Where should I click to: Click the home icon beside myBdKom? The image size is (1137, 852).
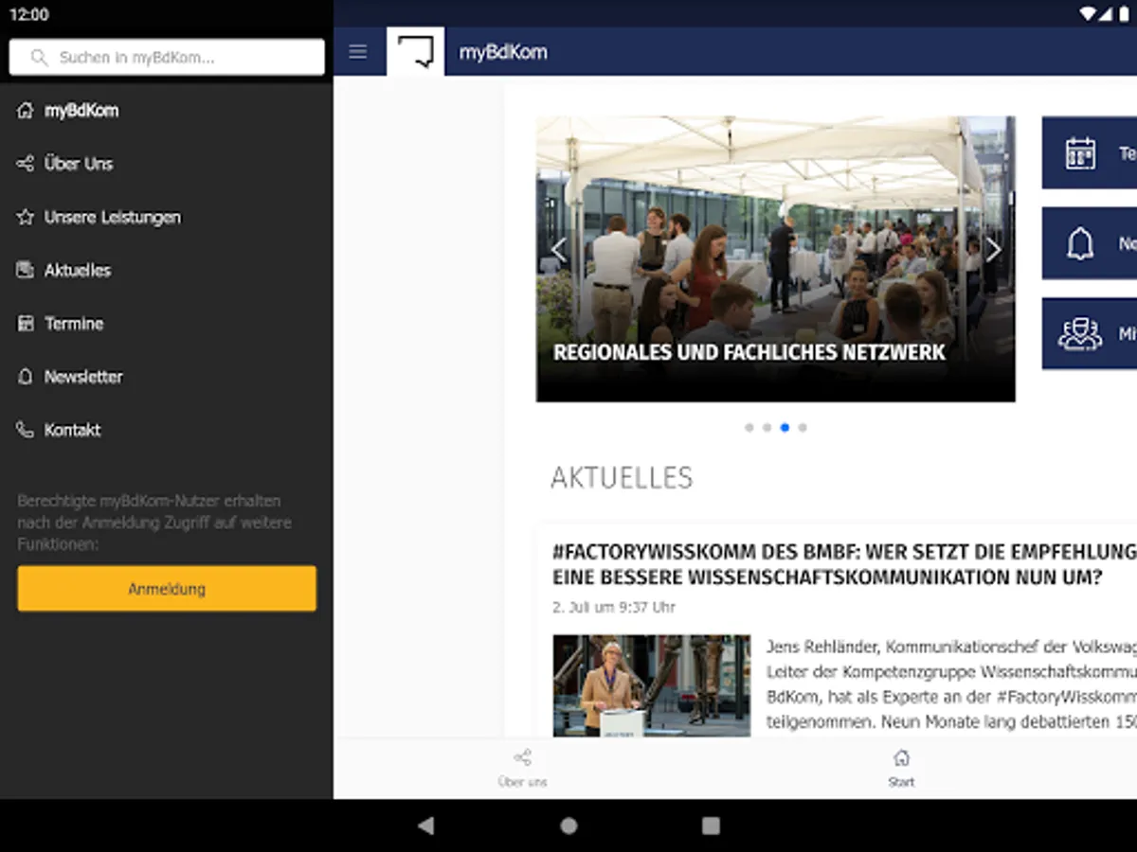[26, 111]
